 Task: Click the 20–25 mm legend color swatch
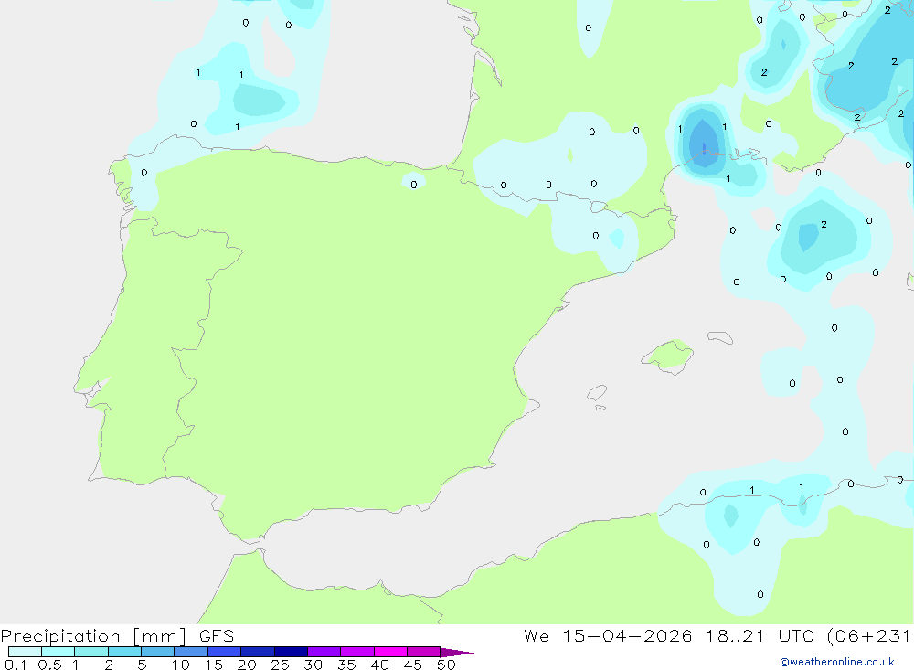point(258,652)
